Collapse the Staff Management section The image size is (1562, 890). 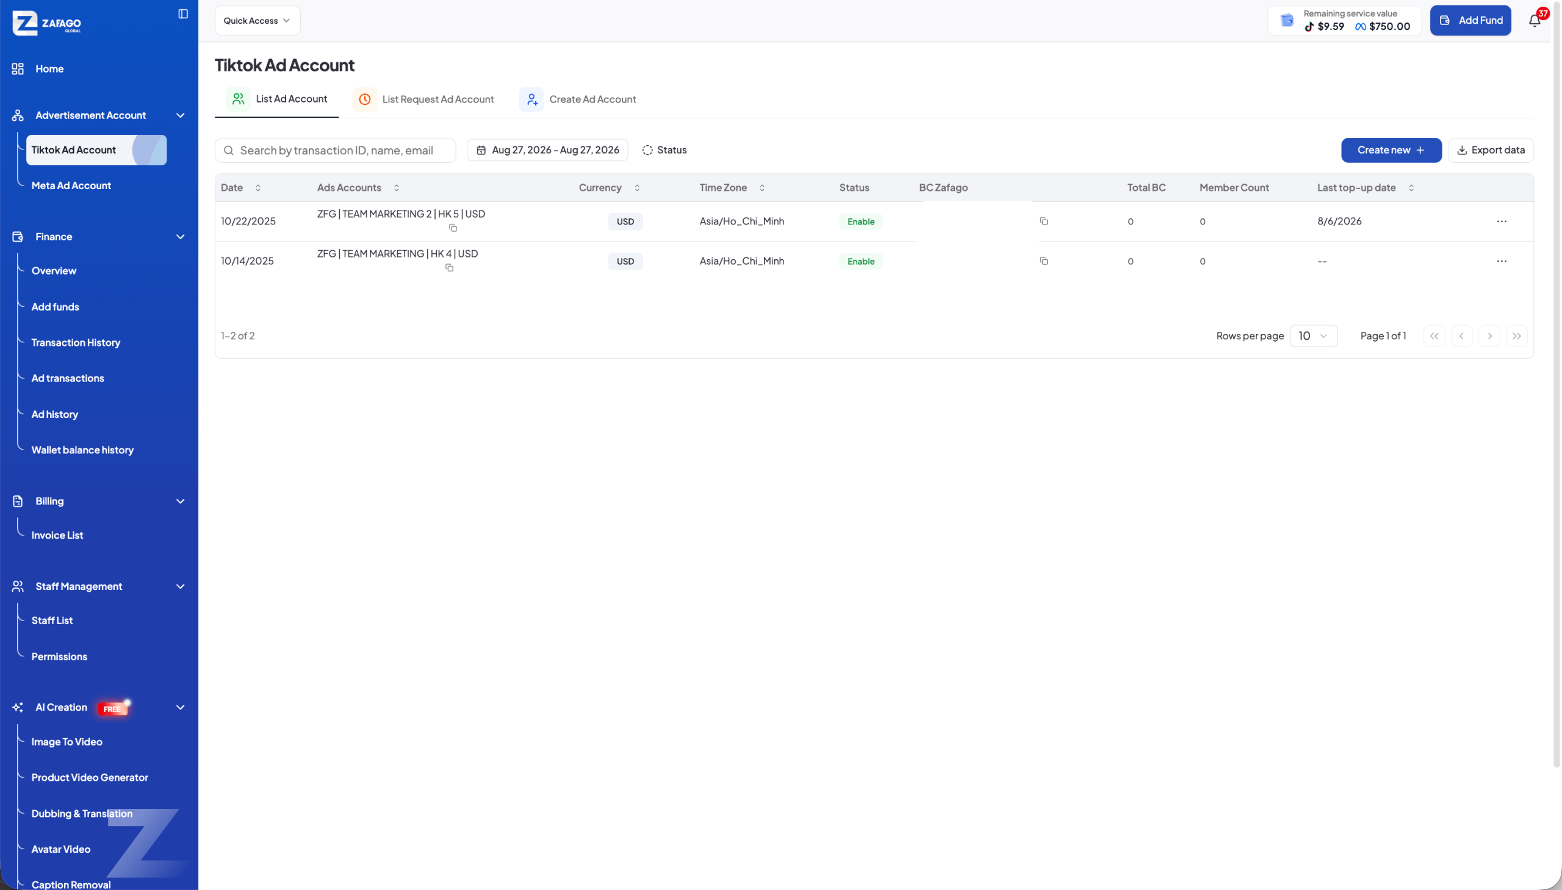(181, 587)
